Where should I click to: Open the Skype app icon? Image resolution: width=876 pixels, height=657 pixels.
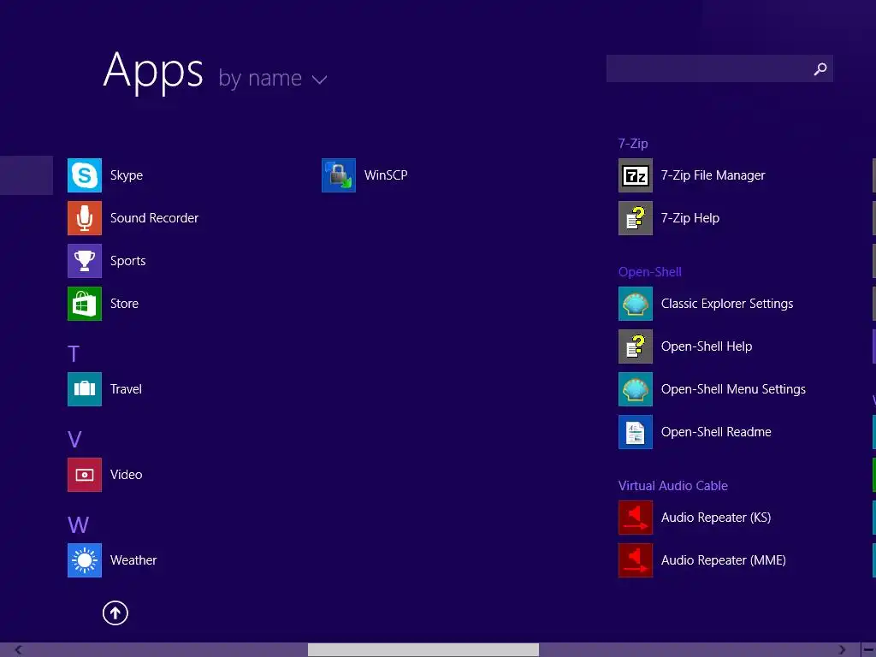(x=85, y=175)
